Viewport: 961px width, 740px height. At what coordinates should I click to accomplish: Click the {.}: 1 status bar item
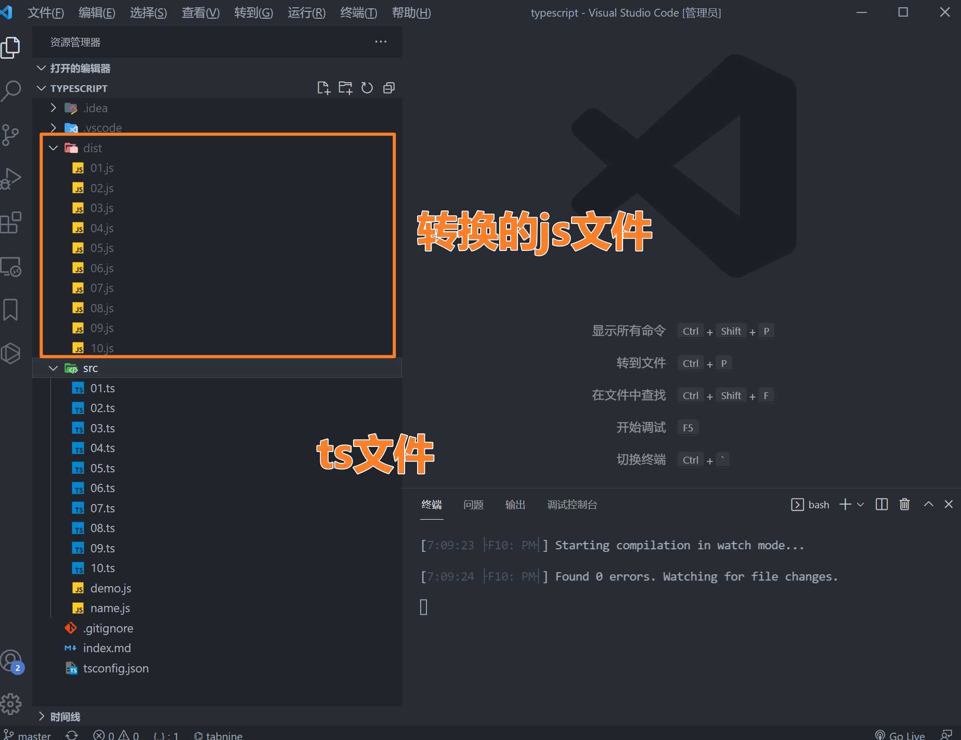click(166, 735)
